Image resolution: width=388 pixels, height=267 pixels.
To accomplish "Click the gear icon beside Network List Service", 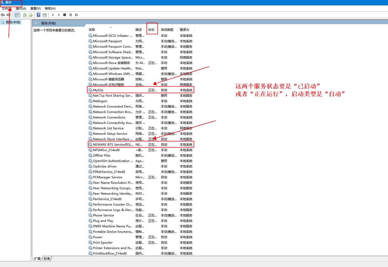I will point(90,128).
